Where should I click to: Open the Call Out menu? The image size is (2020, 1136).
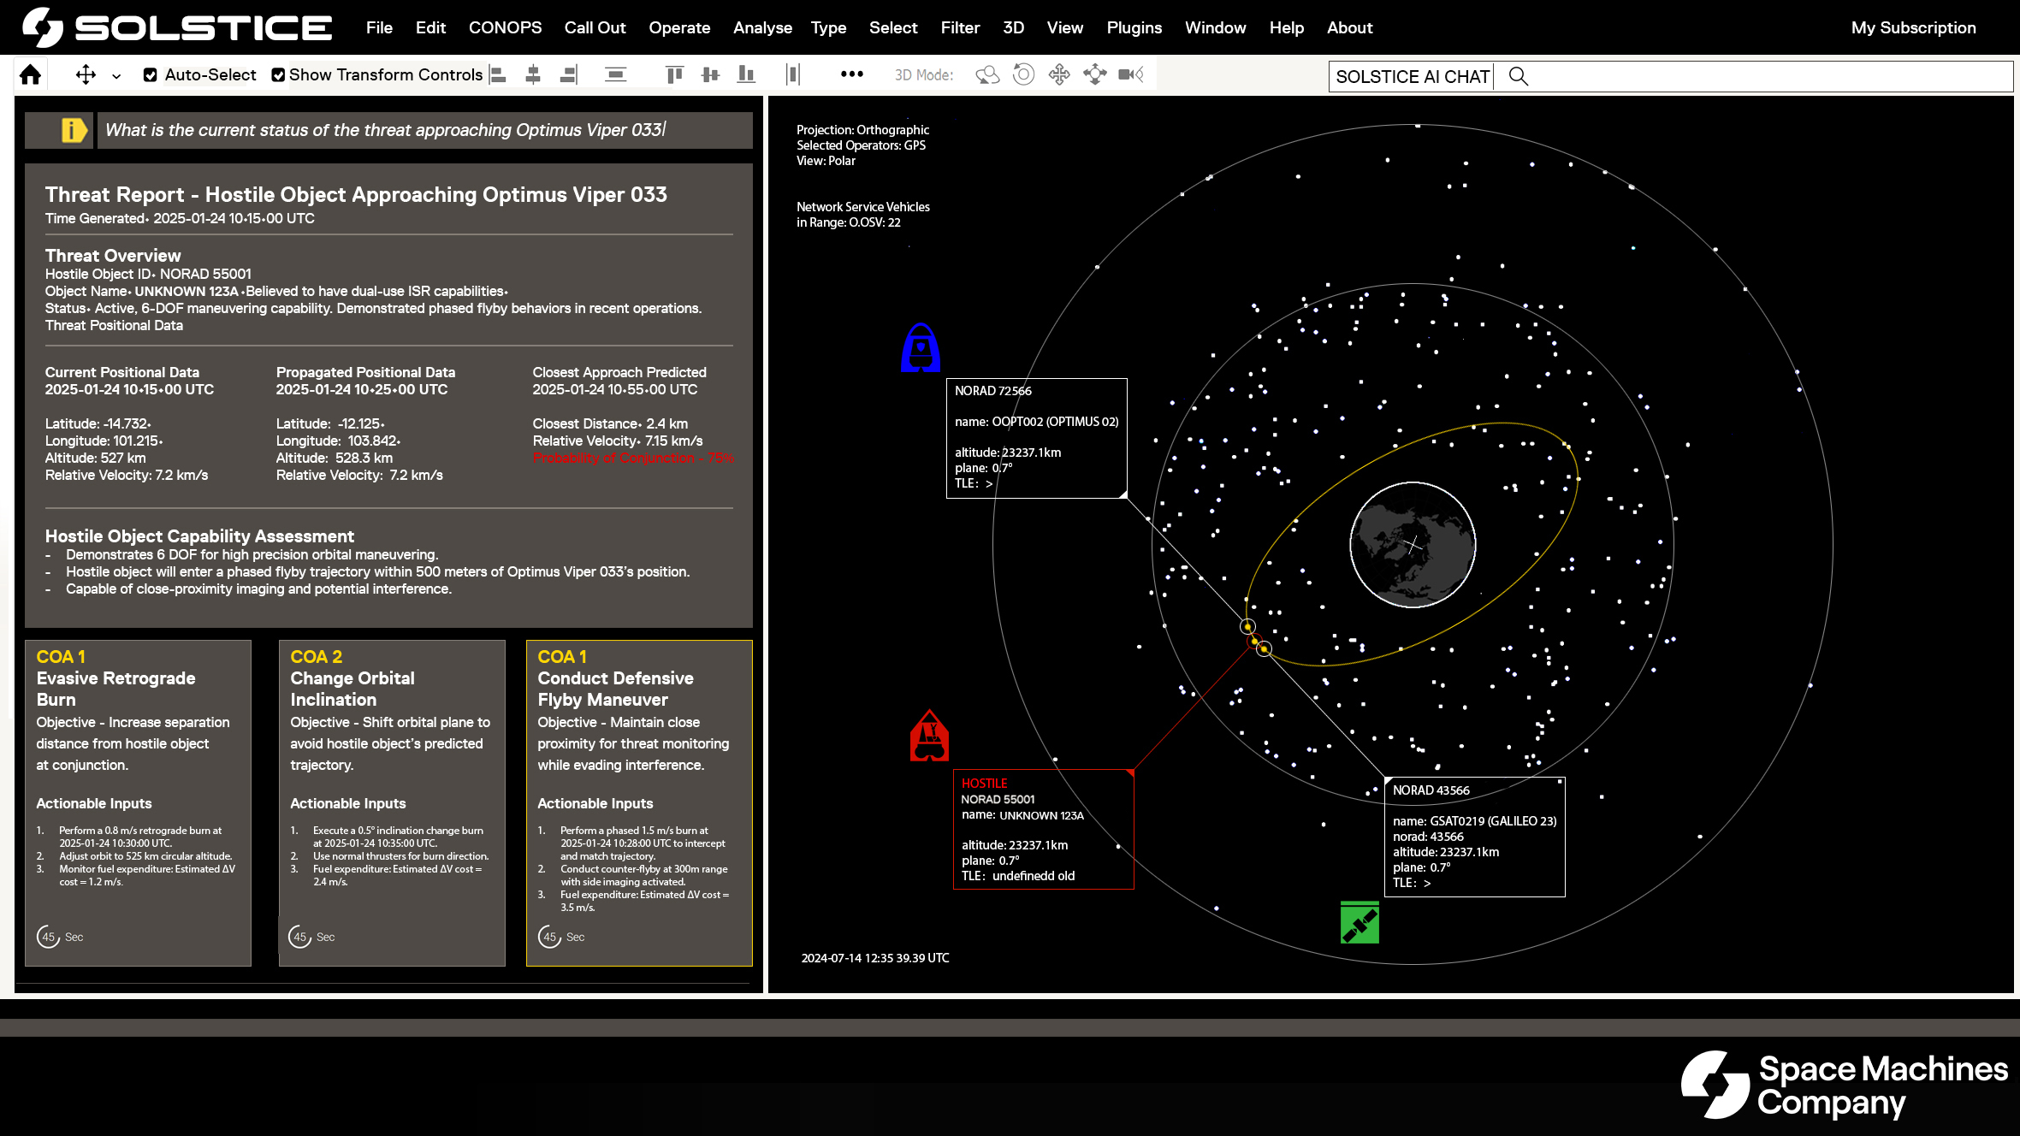point(595,27)
